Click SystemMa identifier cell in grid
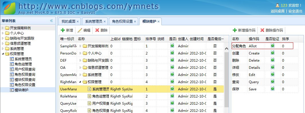The image size is (305, 113). pyautogui.click(x=68, y=75)
